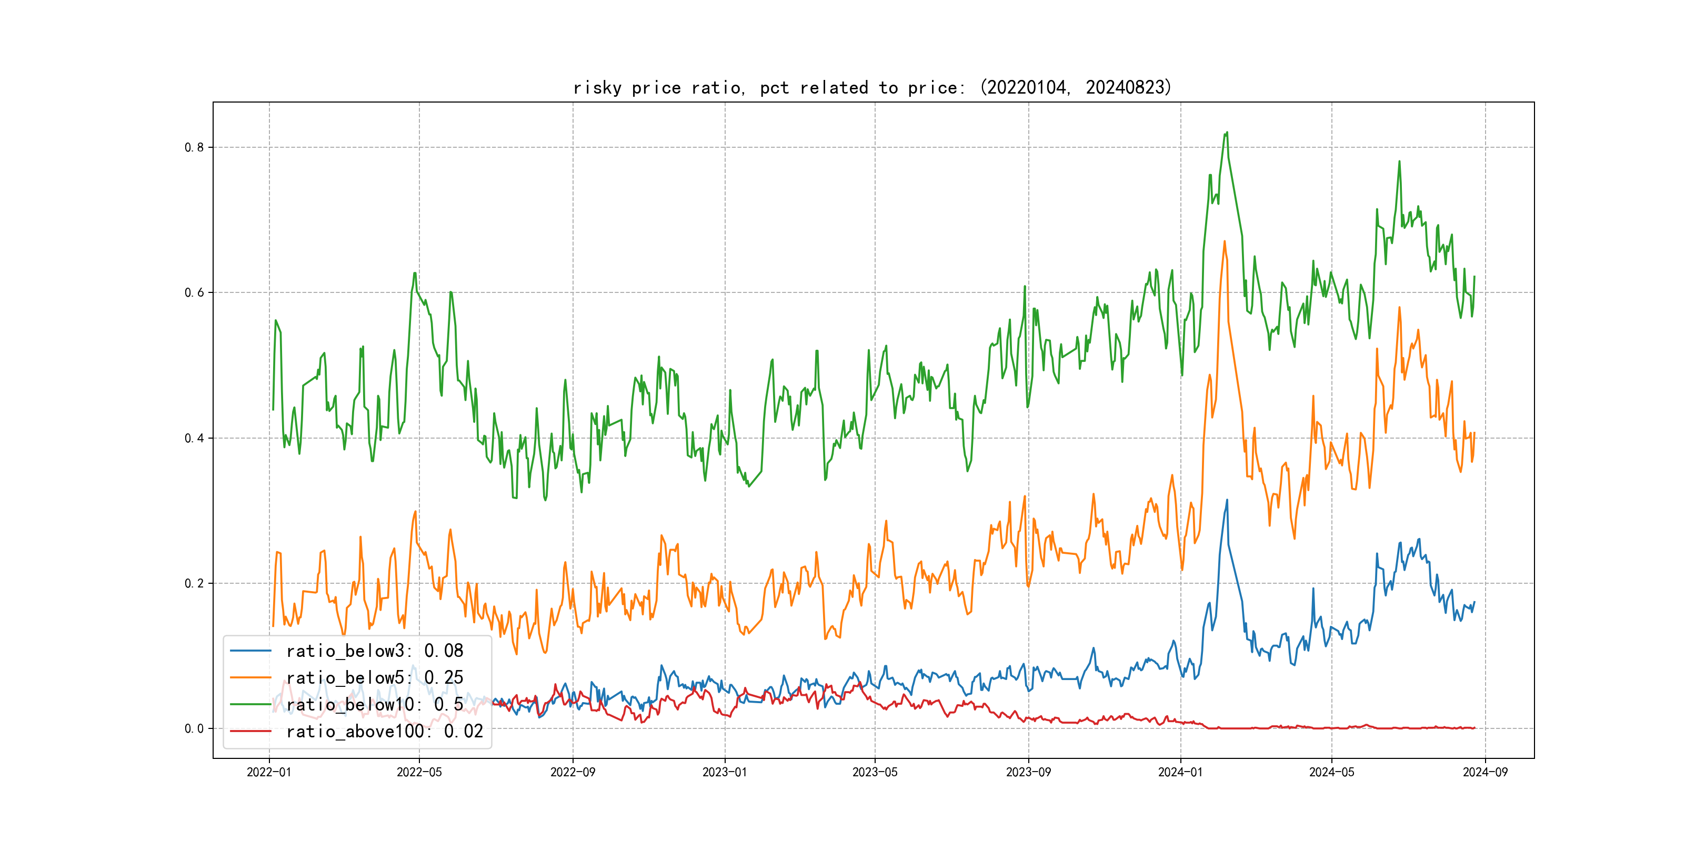1705x852 pixels.
Task: Click the orange ratio_below5 legend line
Action: tap(250, 677)
